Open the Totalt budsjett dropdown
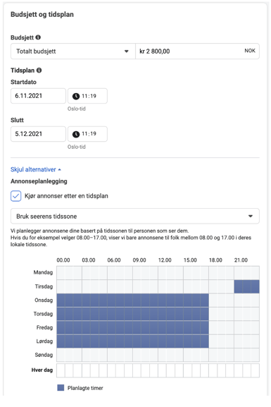The width and height of the screenshot is (271, 407). pyautogui.click(x=73, y=51)
